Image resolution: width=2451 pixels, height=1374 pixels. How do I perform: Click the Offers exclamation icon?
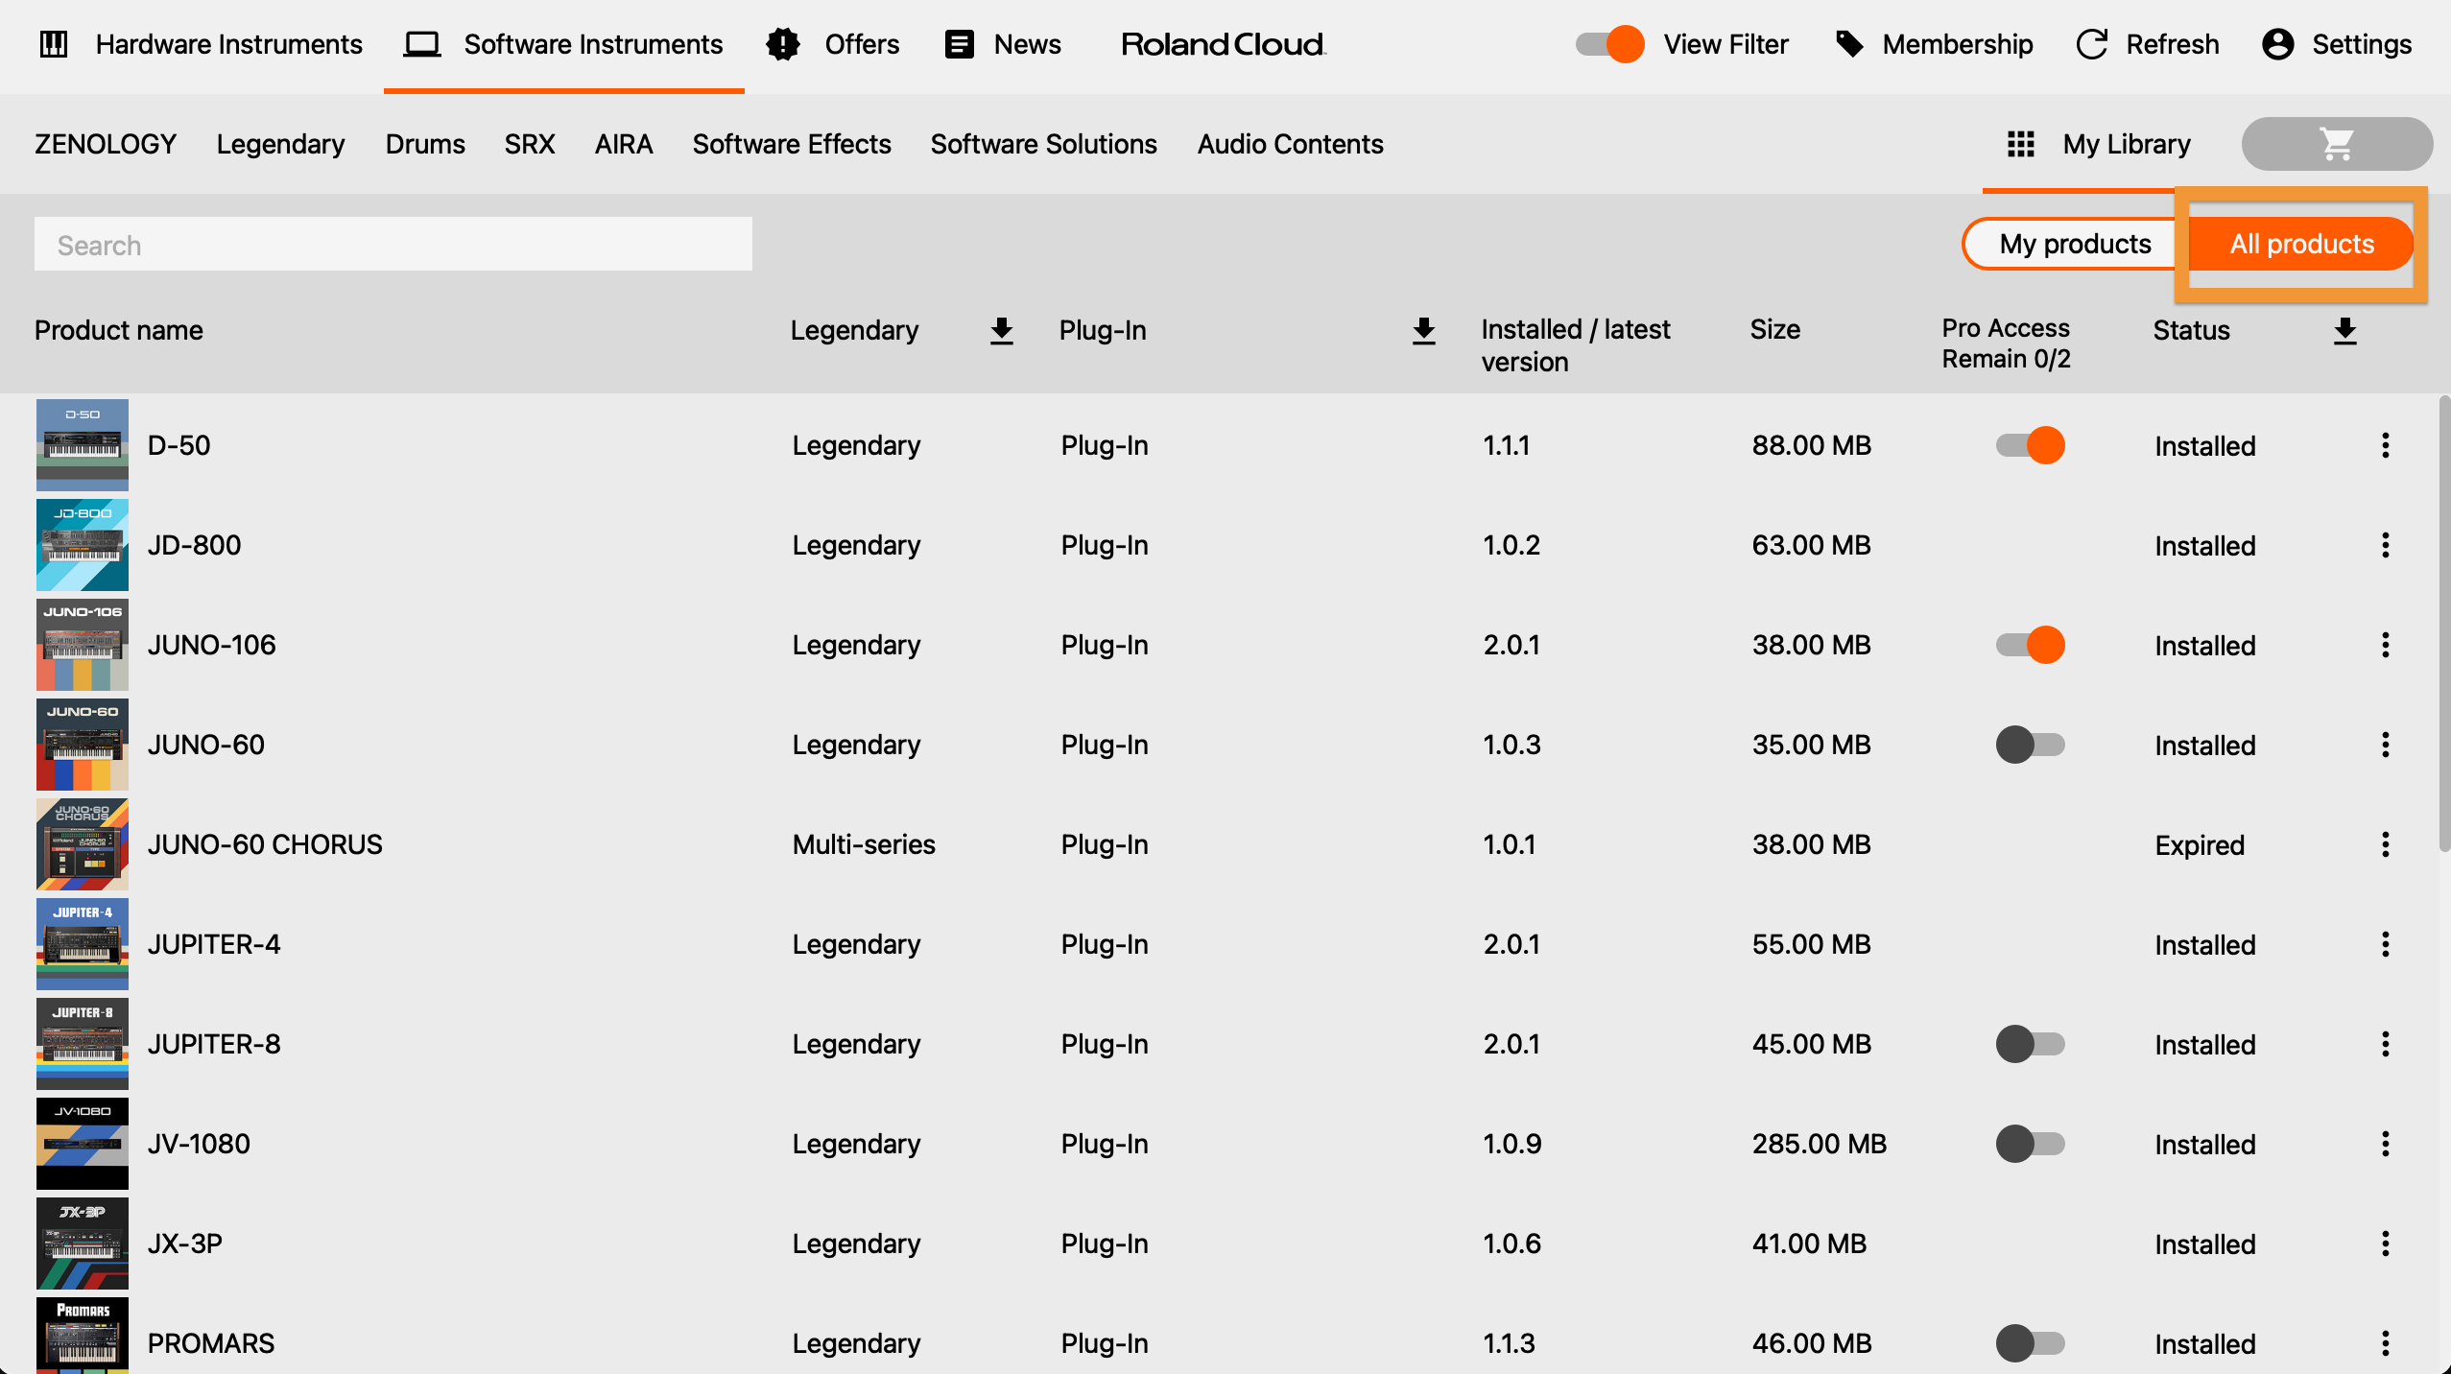pyautogui.click(x=783, y=44)
